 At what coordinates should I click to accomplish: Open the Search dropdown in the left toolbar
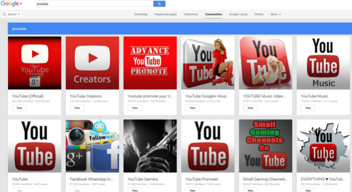(11, 14)
